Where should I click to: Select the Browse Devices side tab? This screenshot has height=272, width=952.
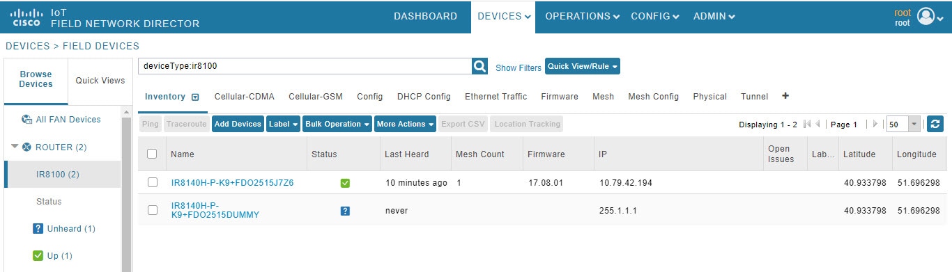tap(36, 79)
